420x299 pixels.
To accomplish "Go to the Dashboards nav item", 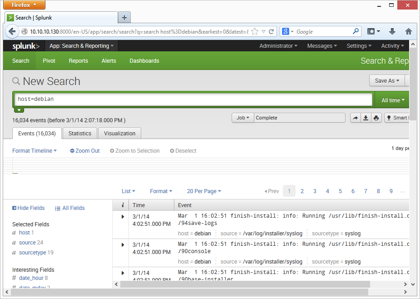I will click(144, 61).
